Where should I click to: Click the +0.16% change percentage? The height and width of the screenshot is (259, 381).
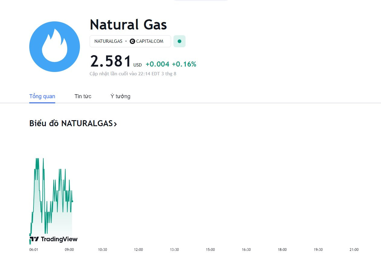[x=184, y=64]
